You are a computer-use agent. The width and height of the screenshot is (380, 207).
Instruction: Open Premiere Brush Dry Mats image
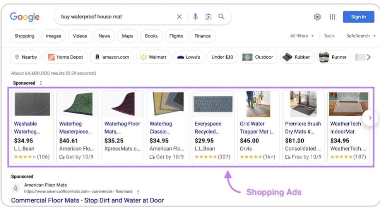click(303, 104)
